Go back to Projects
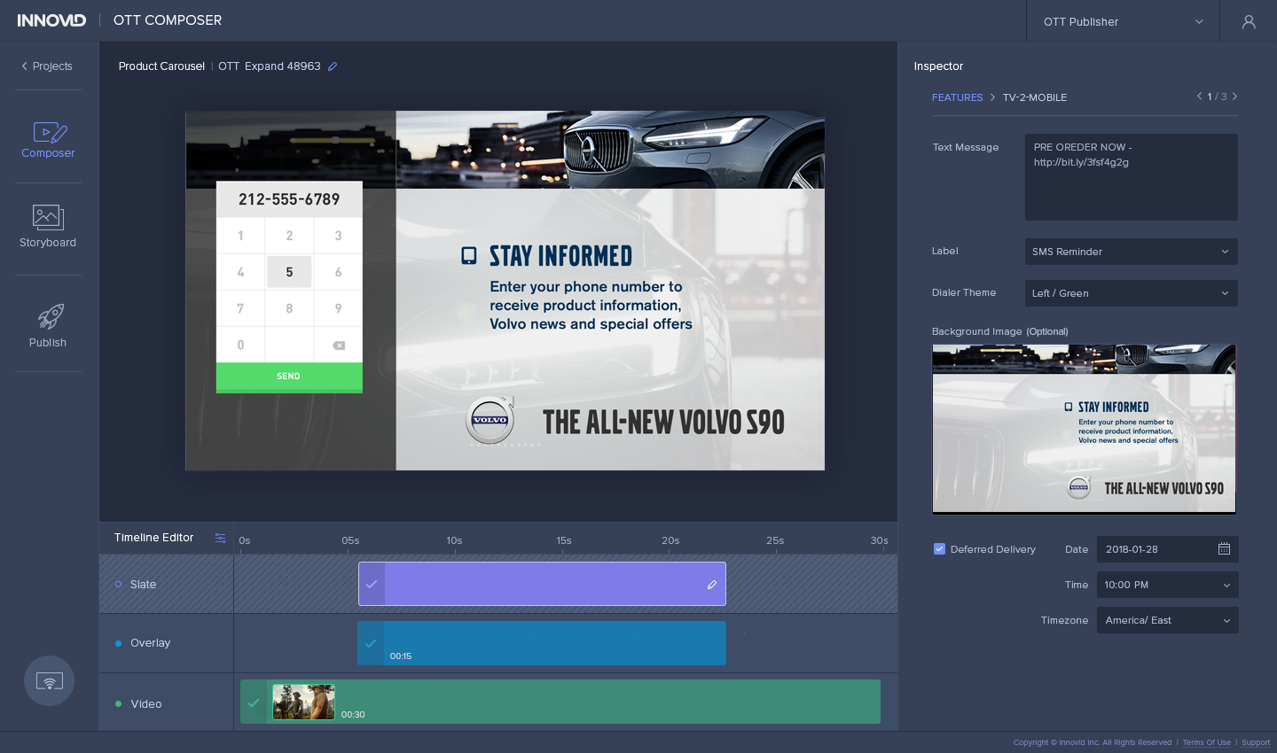 47,66
